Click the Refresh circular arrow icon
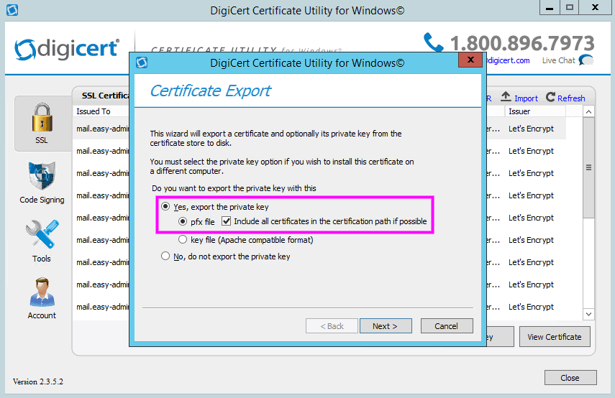Image resolution: width=615 pixels, height=398 pixels. pyautogui.click(x=550, y=97)
